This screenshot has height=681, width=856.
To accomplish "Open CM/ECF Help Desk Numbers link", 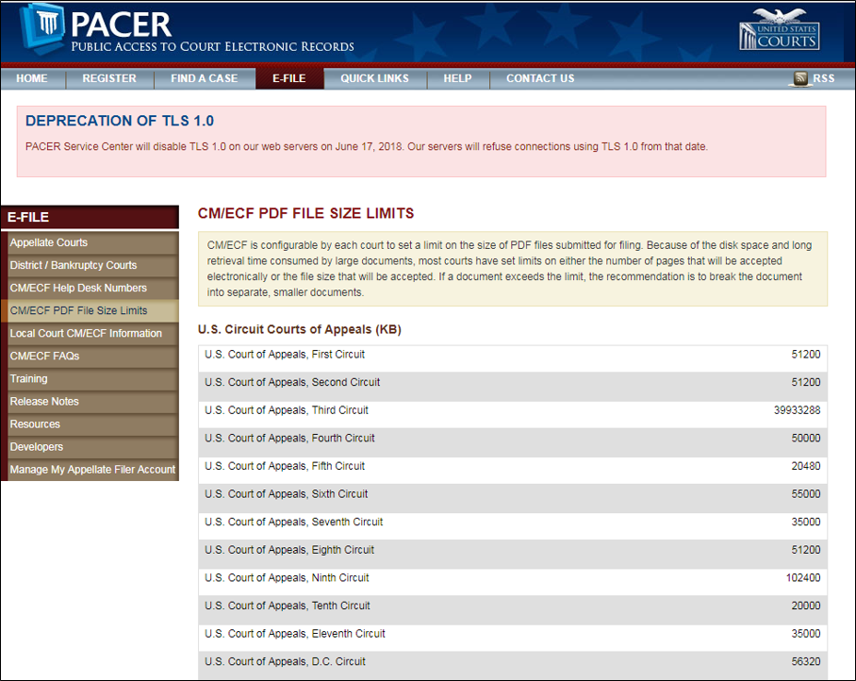I will click(x=92, y=288).
